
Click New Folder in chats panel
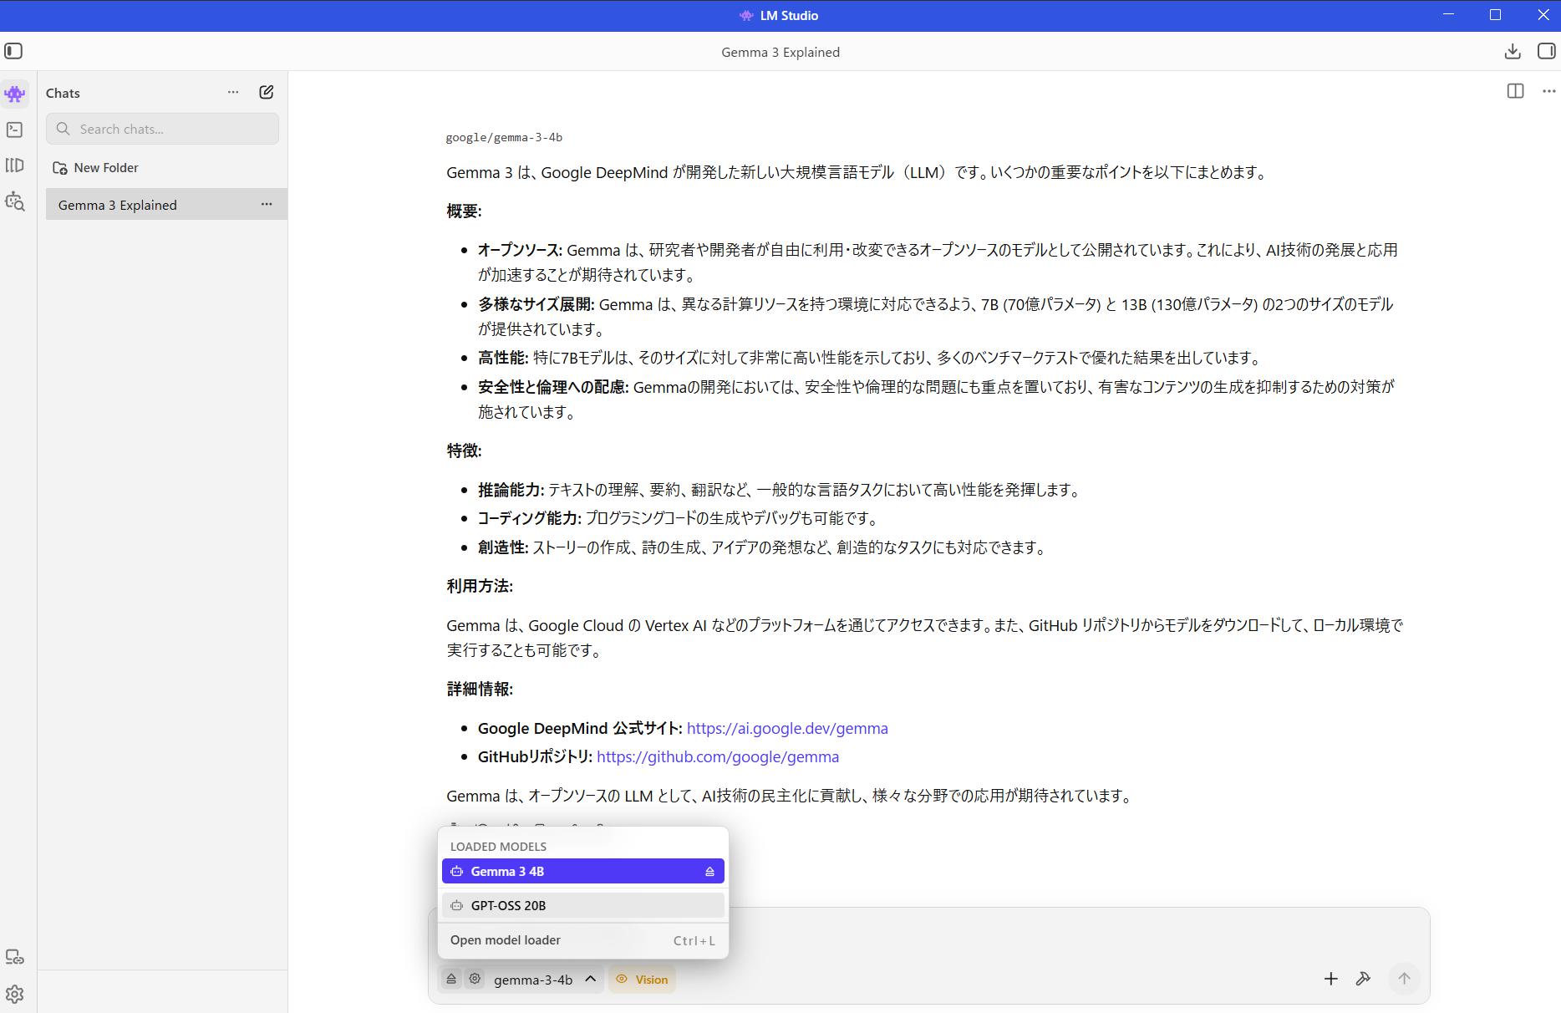coord(105,168)
